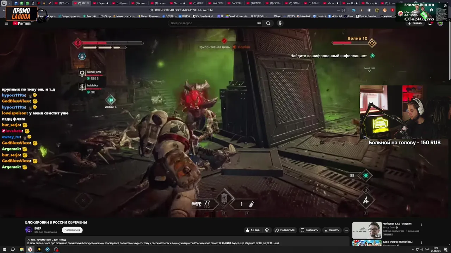Click the YouTube search magnifier button
Image resolution: width=451 pixels, height=253 pixels.
pos(268,23)
